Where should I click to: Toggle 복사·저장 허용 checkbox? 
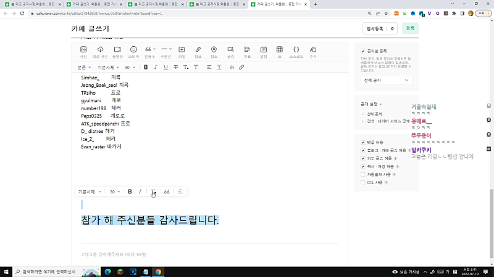coord(363,166)
